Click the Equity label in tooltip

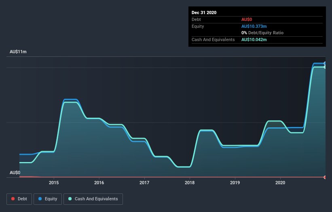198,26
